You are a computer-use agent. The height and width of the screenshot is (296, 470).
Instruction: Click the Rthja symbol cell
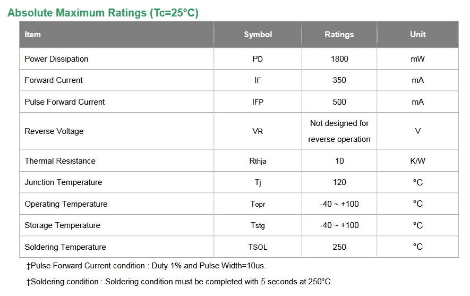point(258,161)
